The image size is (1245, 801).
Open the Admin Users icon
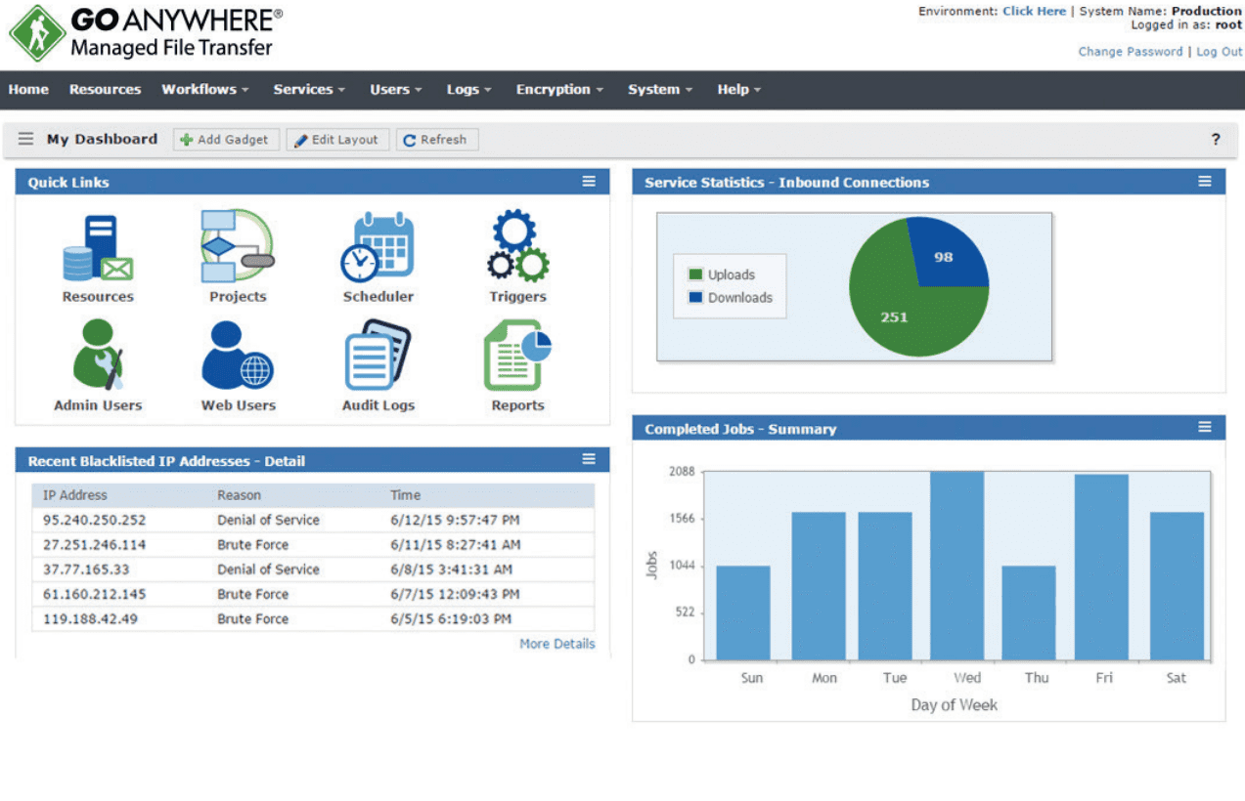(98, 356)
